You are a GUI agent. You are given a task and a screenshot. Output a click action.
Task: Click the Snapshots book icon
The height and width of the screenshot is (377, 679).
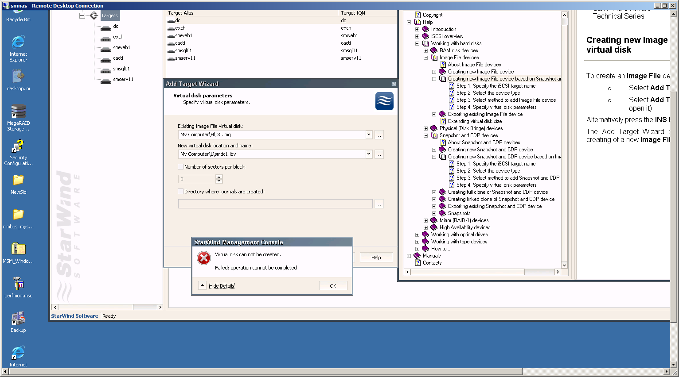pyautogui.click(x=442, y=213)
